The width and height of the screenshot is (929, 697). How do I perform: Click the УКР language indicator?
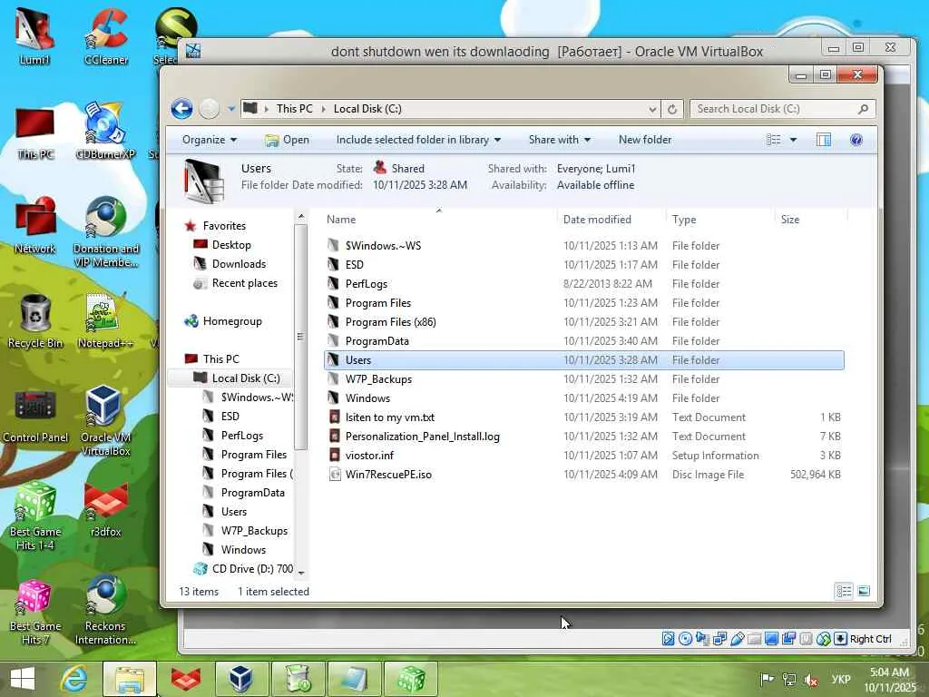[x=841, y=679]
